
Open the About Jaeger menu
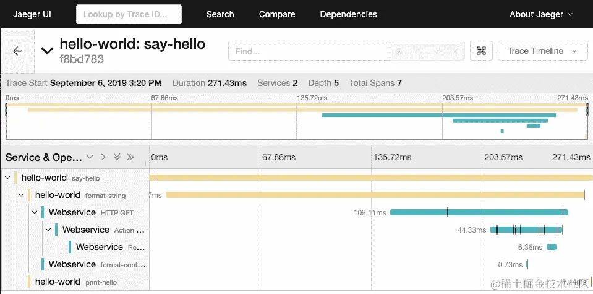(540, 14)
